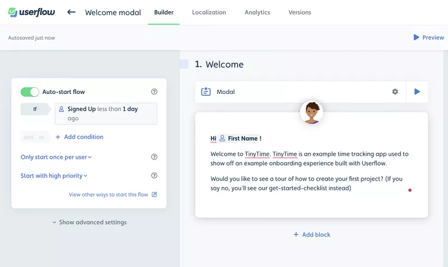Open View other ways to start this flow link

113,194
